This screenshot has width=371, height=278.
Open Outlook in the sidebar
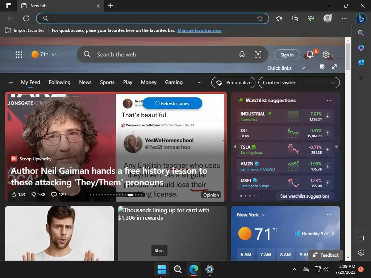361,62
